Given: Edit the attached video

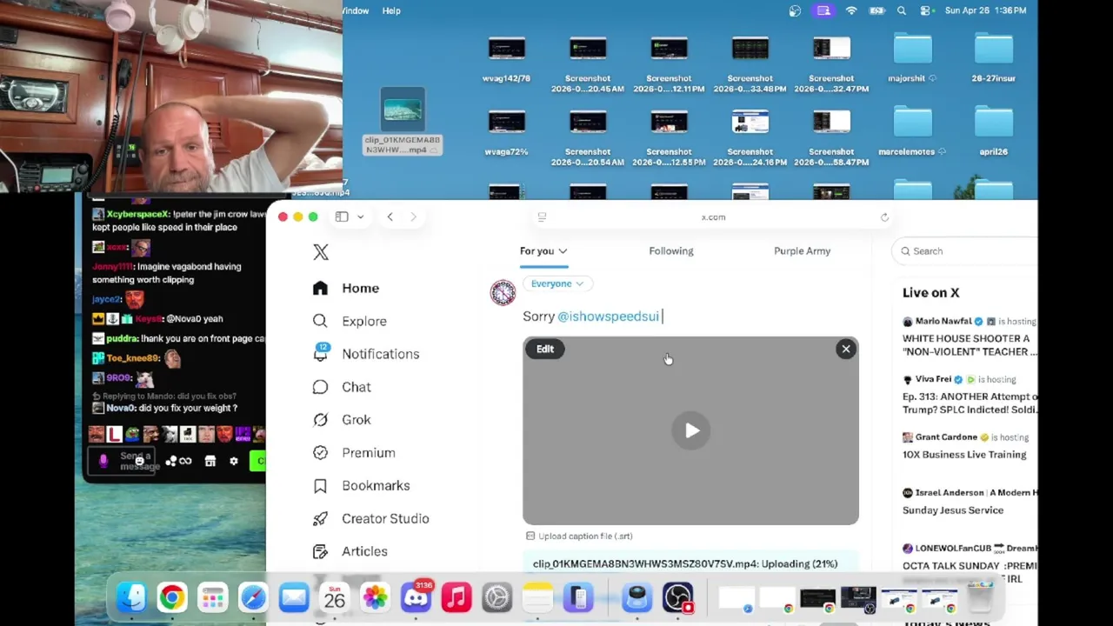Looking at the screenshot, I should coord(545,350).
